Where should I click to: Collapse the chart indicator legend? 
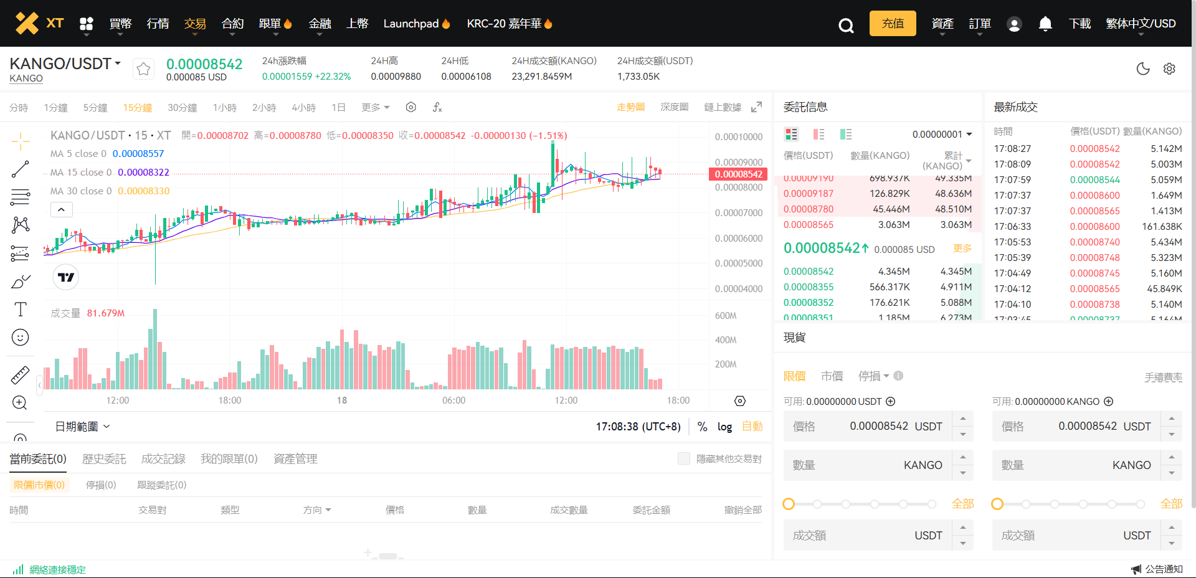coord(61,209)
